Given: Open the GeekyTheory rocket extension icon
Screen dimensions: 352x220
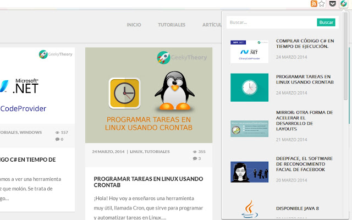Looking at the screenshot, I should click(x=343, y=4).
